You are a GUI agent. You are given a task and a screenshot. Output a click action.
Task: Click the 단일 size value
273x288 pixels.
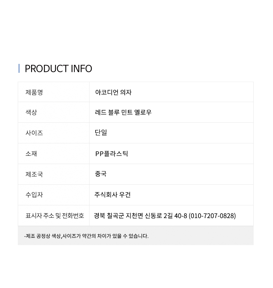pyautogui.click(x=101, y=133)
